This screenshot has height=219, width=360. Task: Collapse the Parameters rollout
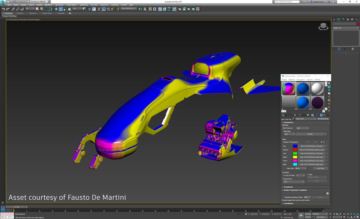(288, 122)
